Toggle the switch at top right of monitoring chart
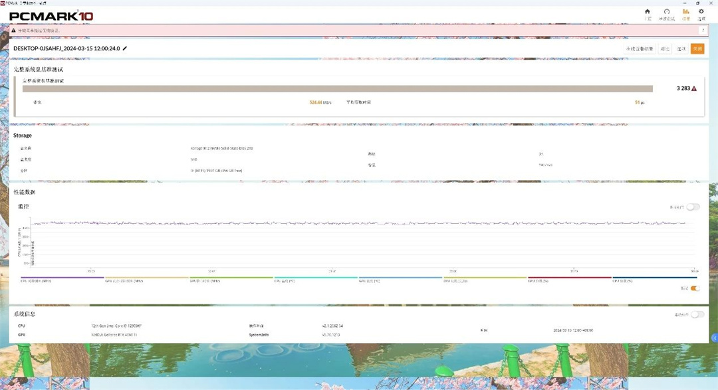Viewport: 718px width, 390px height. coord(693,207)
